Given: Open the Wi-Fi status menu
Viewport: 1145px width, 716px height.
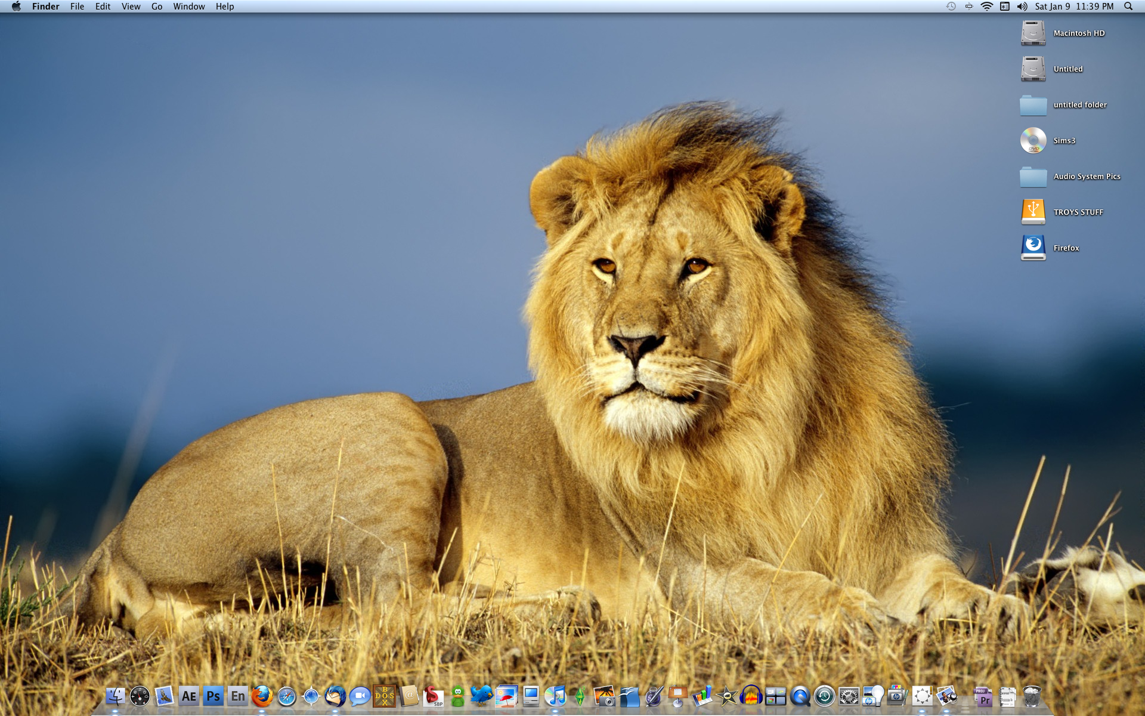Looking at the screenshot, I should tap(987, 7).
